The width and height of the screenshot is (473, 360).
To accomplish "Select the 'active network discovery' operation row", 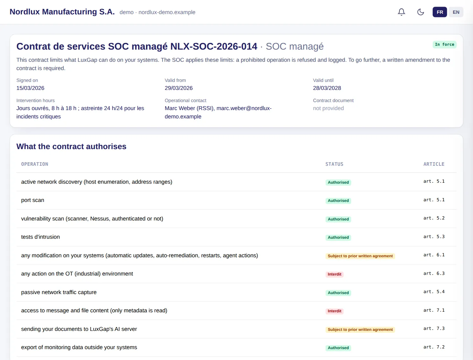I will pyautogui.click(x=236, y=182).
